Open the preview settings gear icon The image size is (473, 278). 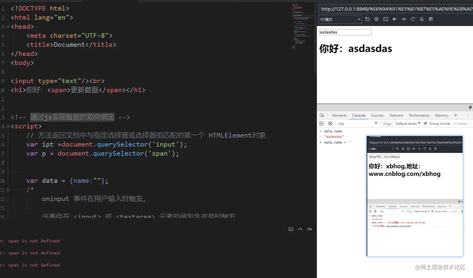click(x=376, y=19)
